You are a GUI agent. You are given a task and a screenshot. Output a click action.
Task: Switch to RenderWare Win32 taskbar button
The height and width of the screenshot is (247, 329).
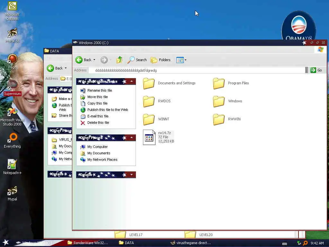coord(88,243)
